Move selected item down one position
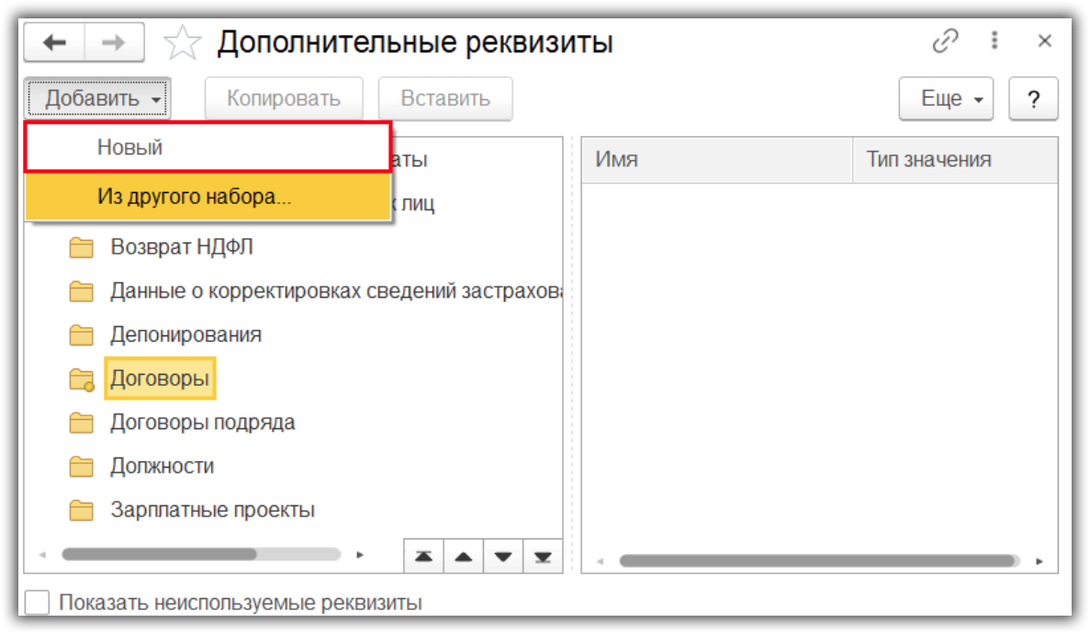This screenshot has height=634, width=1090. coord(502,557)
